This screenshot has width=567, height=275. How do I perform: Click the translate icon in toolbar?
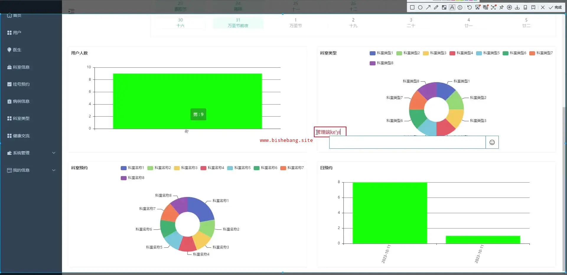(485, 7)
